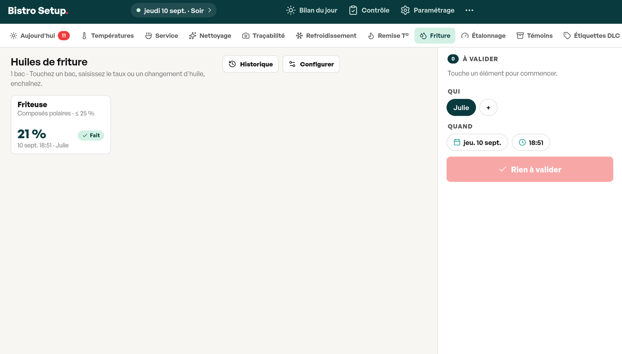The width and height of the screenshot is (622, 354).
Task: Click the Fait status badge
Action: pyautogui.click(x=91, y=135)
